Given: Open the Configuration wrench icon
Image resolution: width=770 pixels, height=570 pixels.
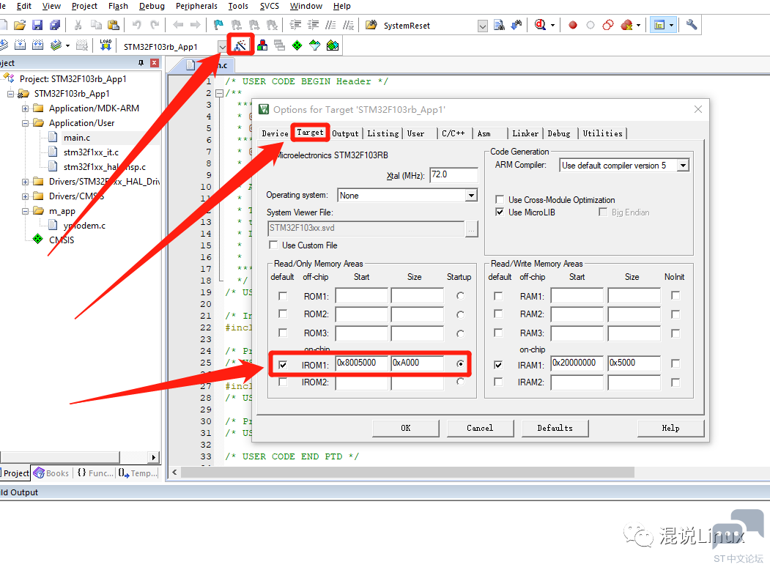Looking at the screenshot, I should [691, 25].
